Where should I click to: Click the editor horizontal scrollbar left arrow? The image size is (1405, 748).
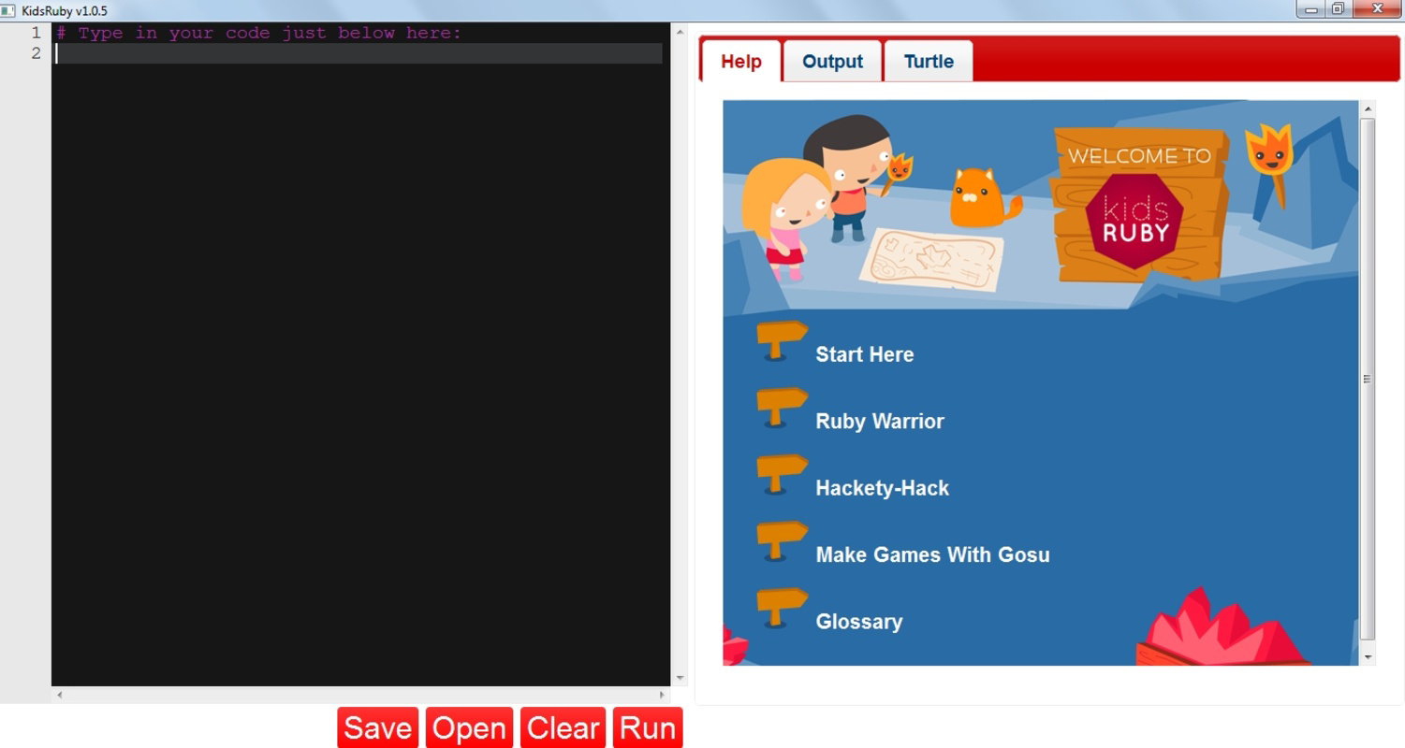click(x=60, y=695)
